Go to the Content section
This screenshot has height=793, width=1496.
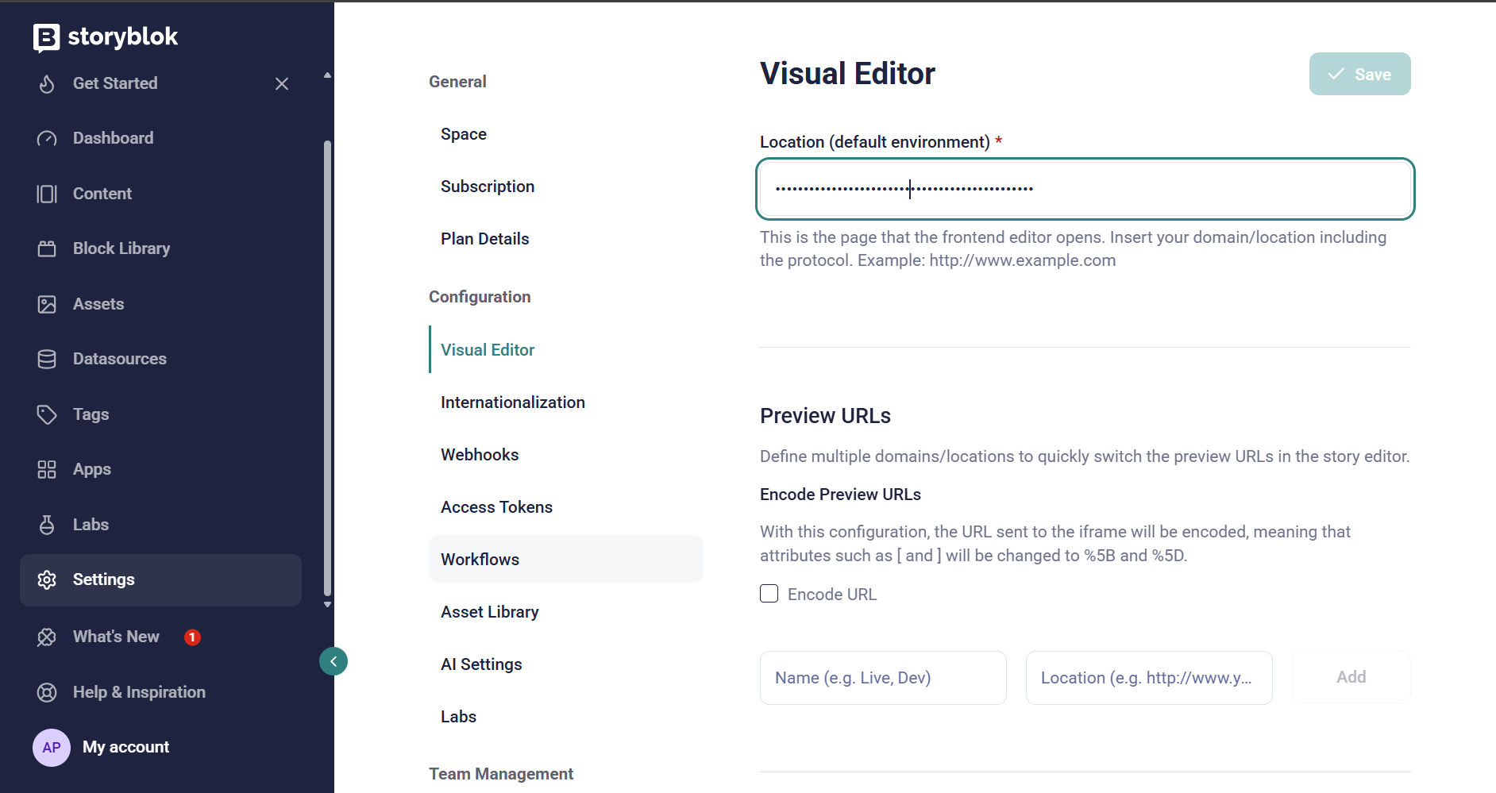tap(102, 194)
